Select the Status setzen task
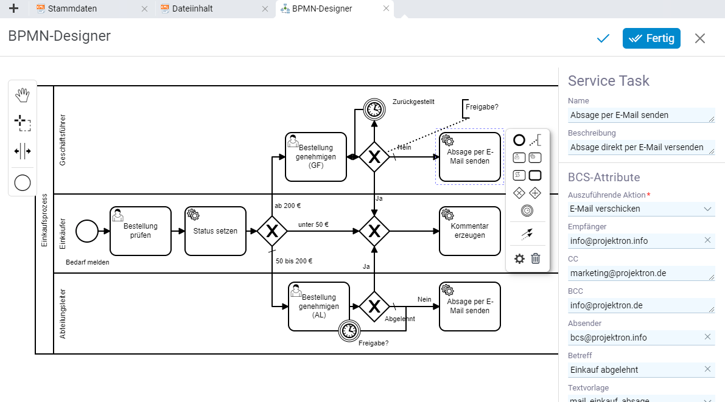Screen dimensions: 725x402 pyautogui.click(x=215, y=231)
